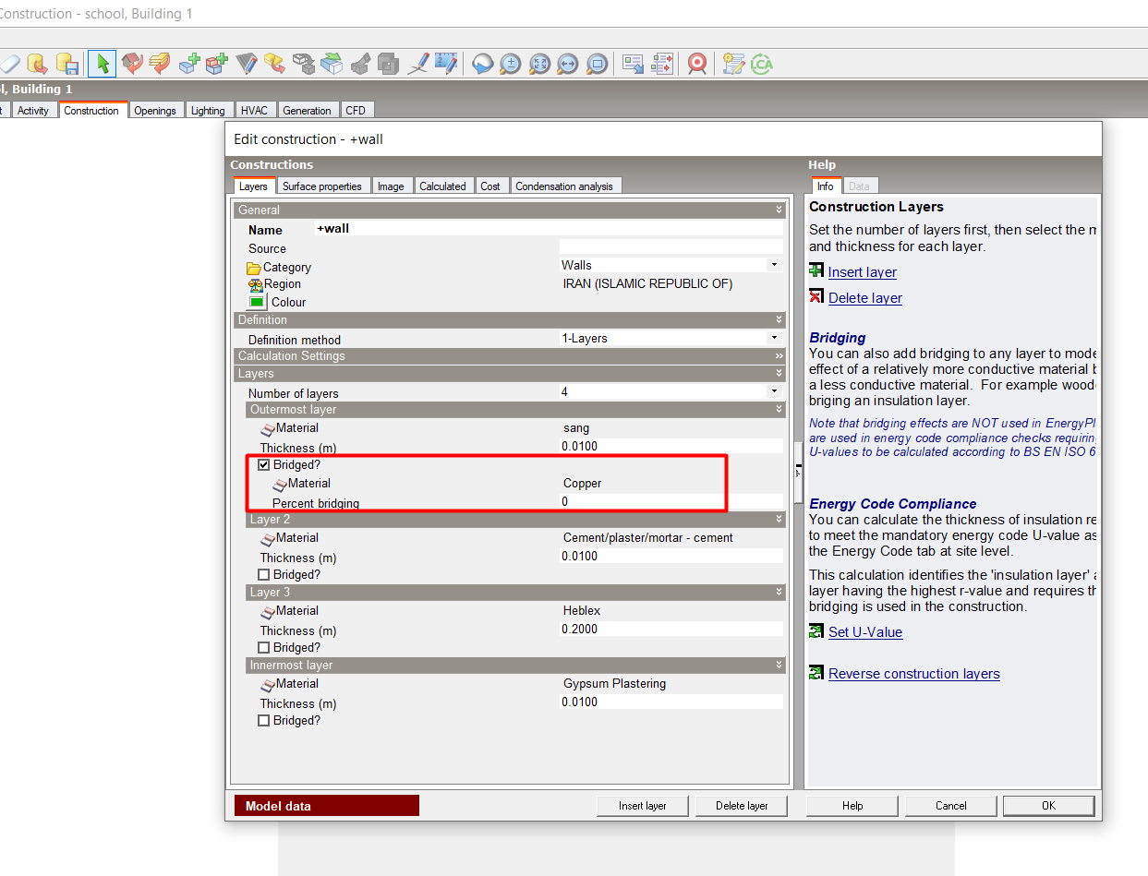Open the Definition method dropdown arrow
1148x876 pixels.
(x=775, y=339)
